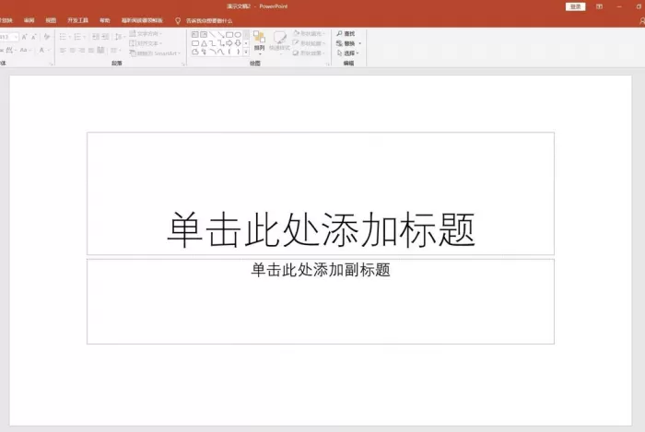This screenshot has height=432, width=645.
Task: Show the next row of the shapes gallery
Action: (x=246, y=43)
